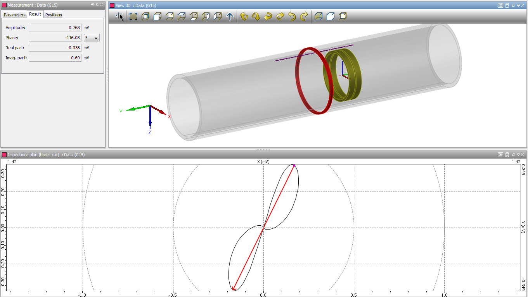Screen dimensions: 528x297
Task: Switch to the Parameters tab
Action: (x=15, y=15)
